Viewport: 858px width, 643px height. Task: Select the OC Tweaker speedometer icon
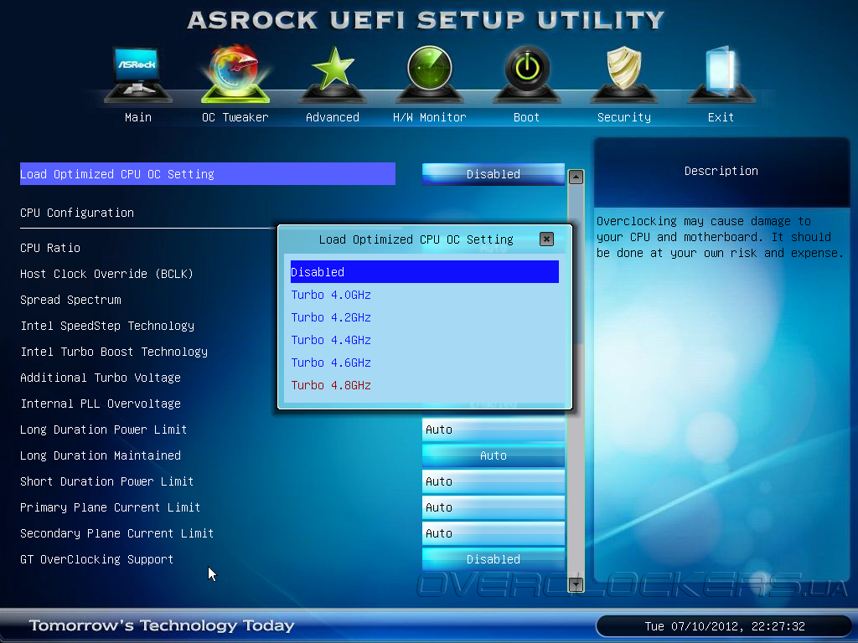click(x=235, y=75)
